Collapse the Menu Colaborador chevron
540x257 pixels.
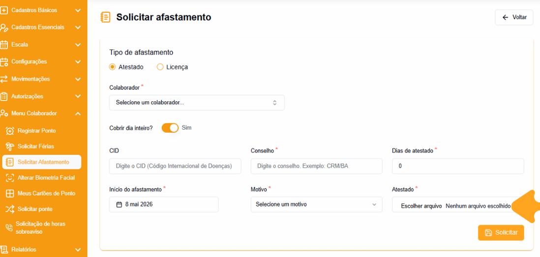pos(78,113)
